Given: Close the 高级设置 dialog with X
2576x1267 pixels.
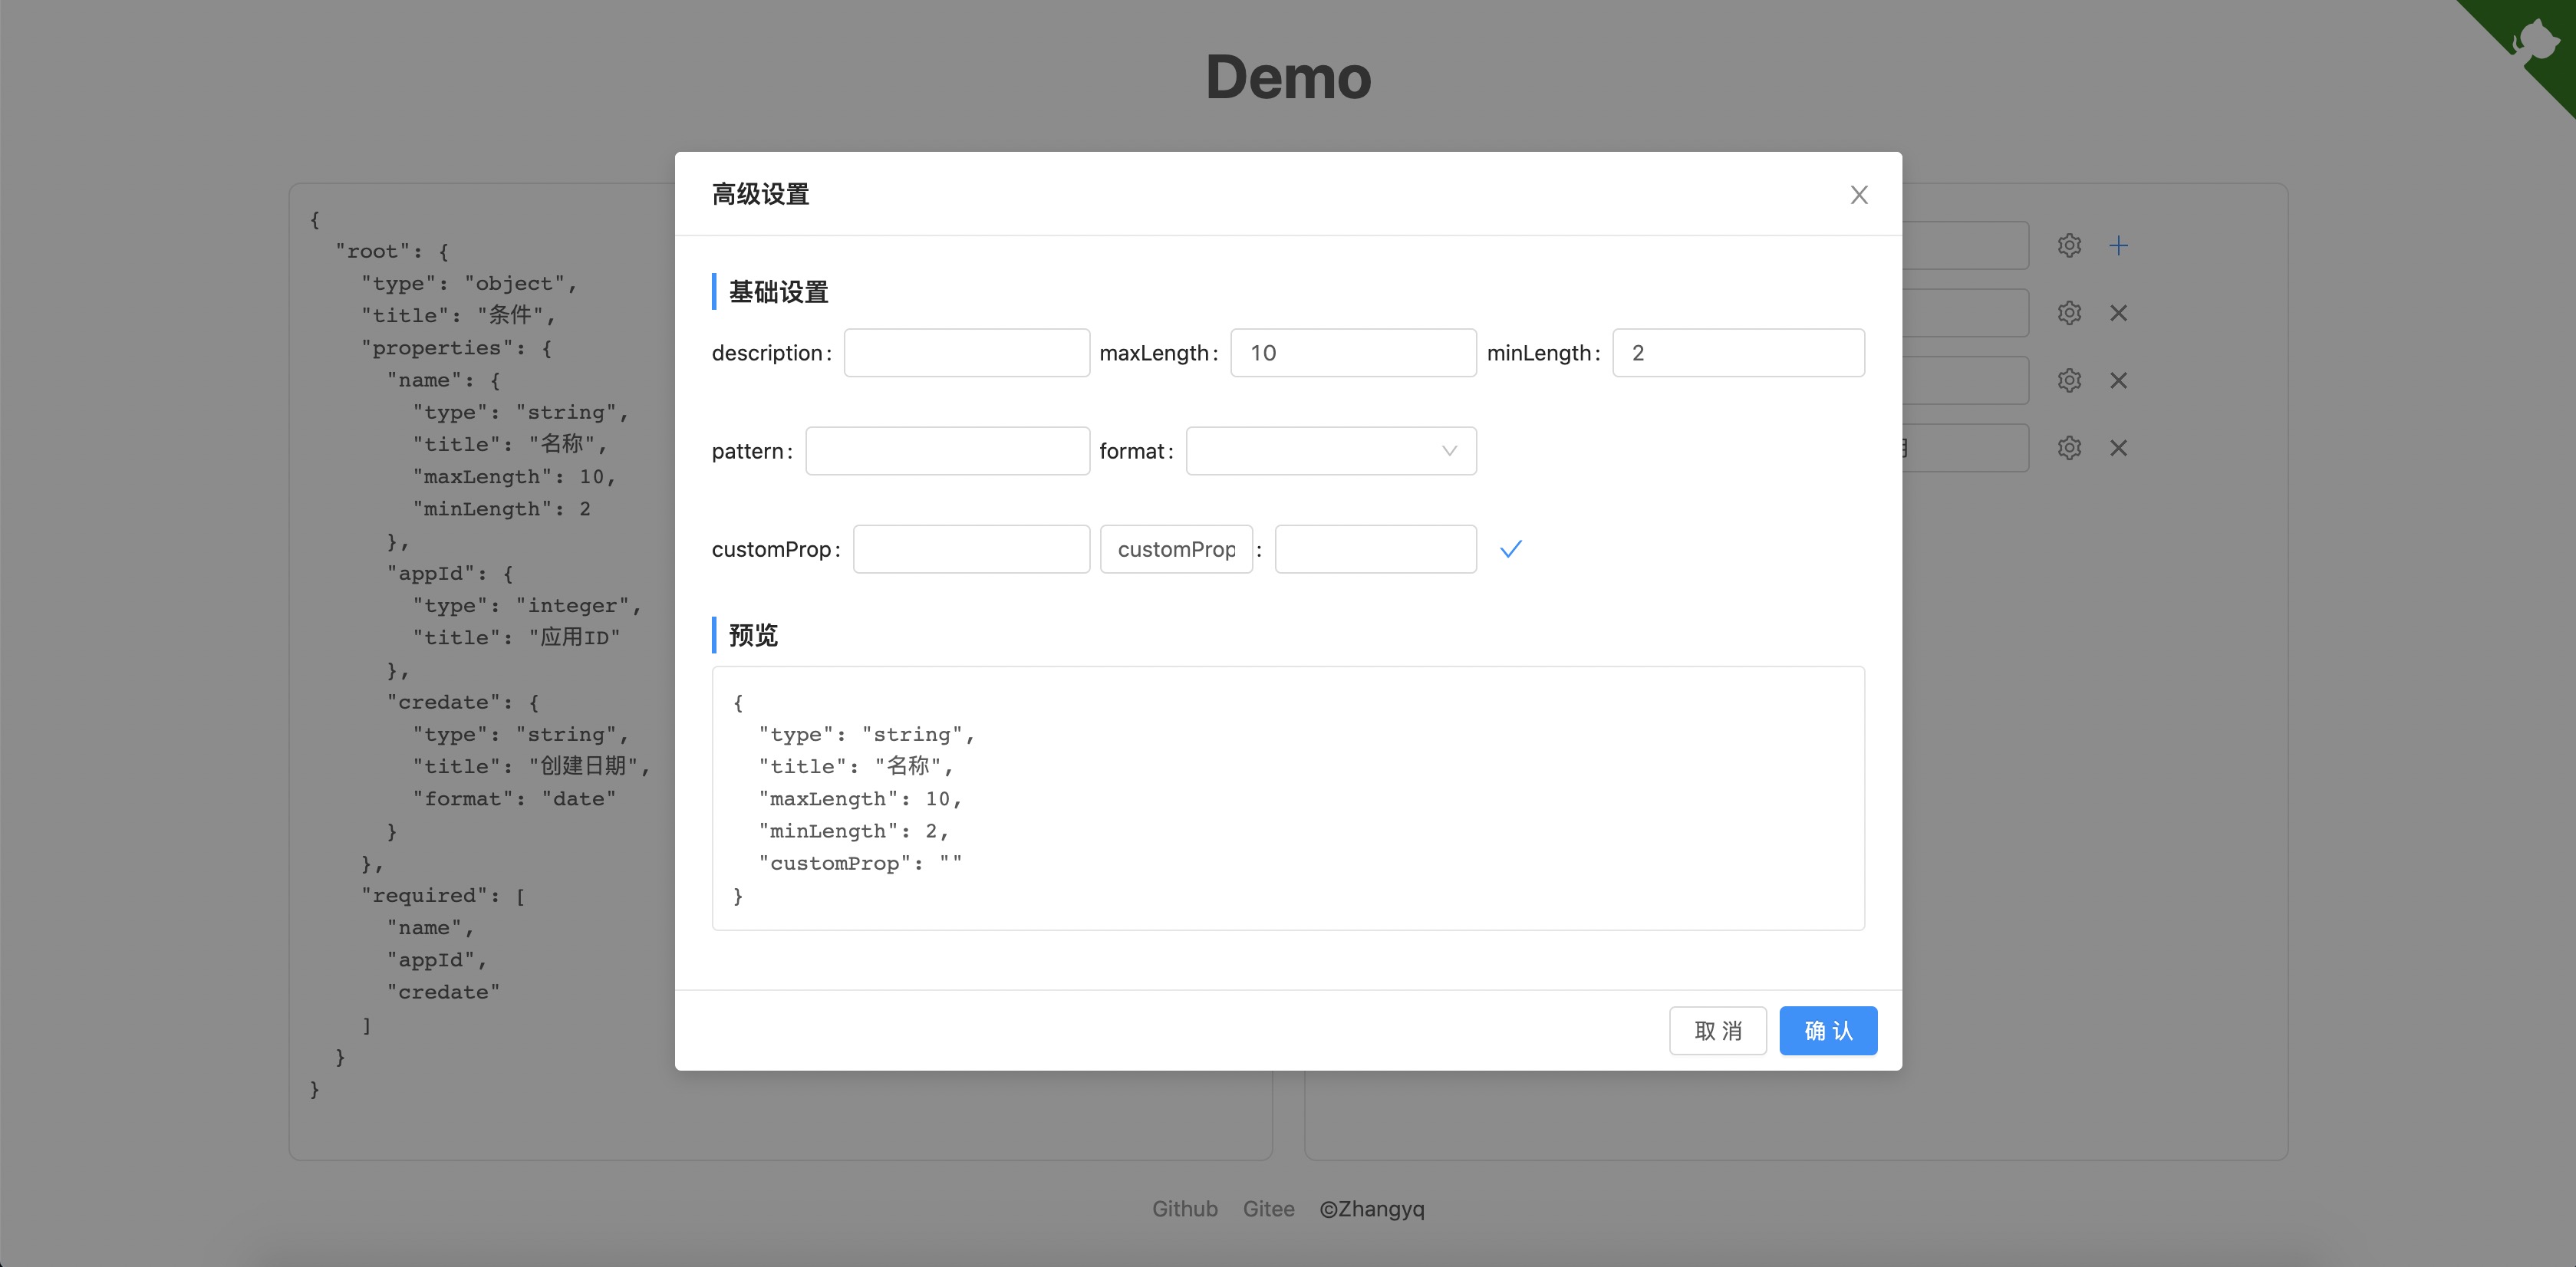Looking at the screenshot, I should pyautogui.click(x=1858, y=195).
